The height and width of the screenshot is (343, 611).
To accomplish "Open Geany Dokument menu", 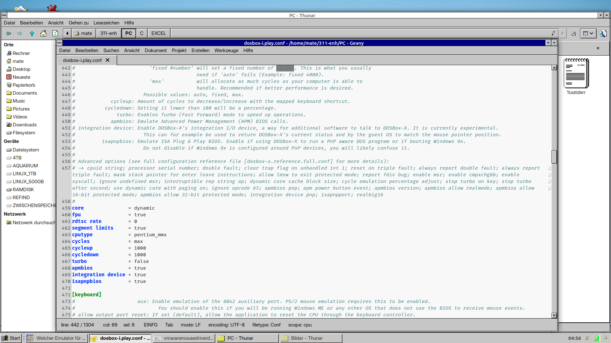I will 156,50.
